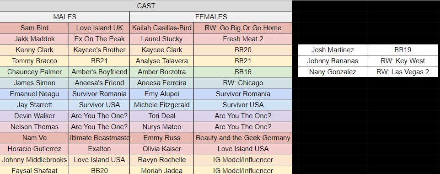Select the Johnny Bananas cell
Screen dimensions: 440x174
click(333, 61)
